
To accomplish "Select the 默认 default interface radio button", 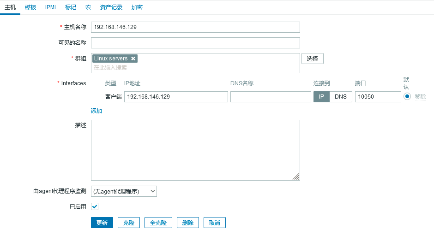I will 407,96.
